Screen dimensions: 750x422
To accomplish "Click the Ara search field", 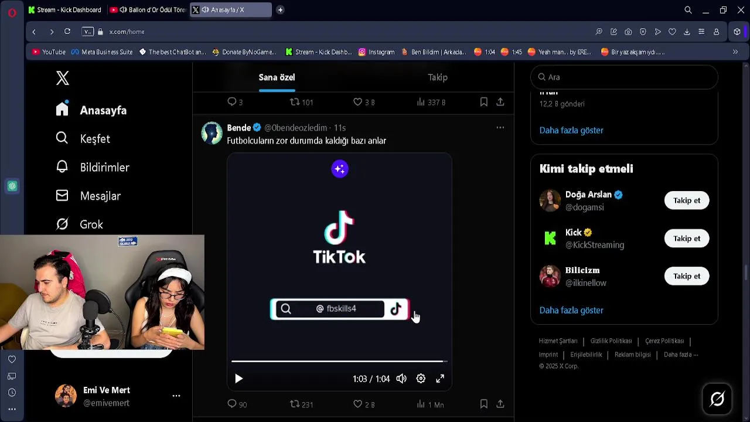I will point(624,77).
